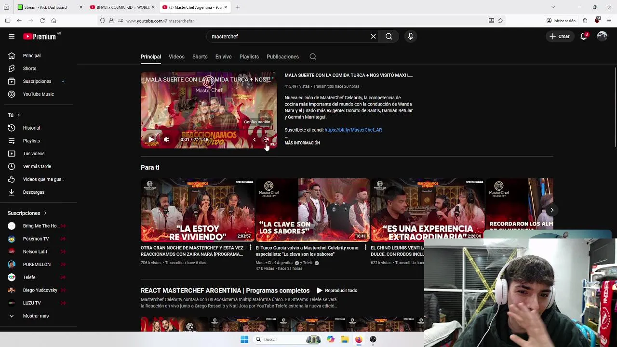Viewport: 617px width, 347px height.
Task: Search within the channel magnifier
Action: click(313, 57)
